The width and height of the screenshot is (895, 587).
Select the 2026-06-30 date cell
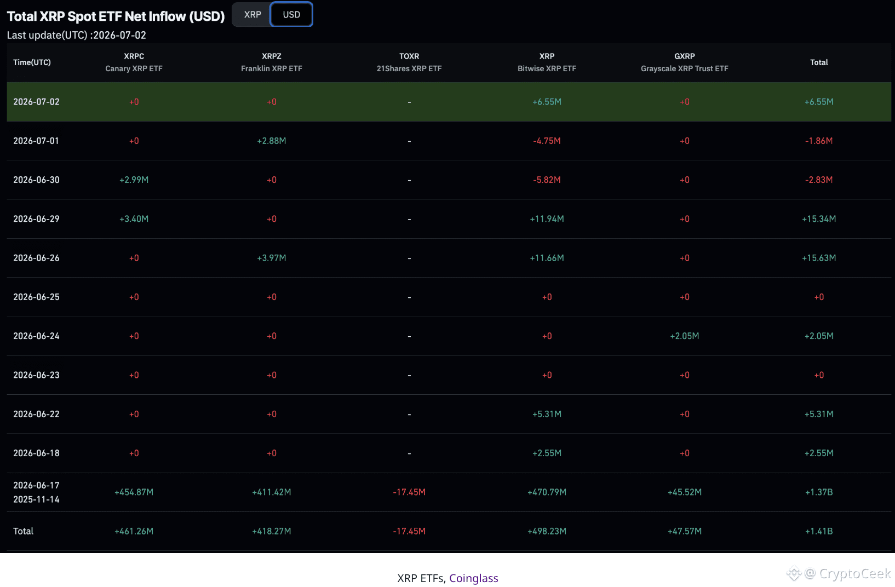36,180
